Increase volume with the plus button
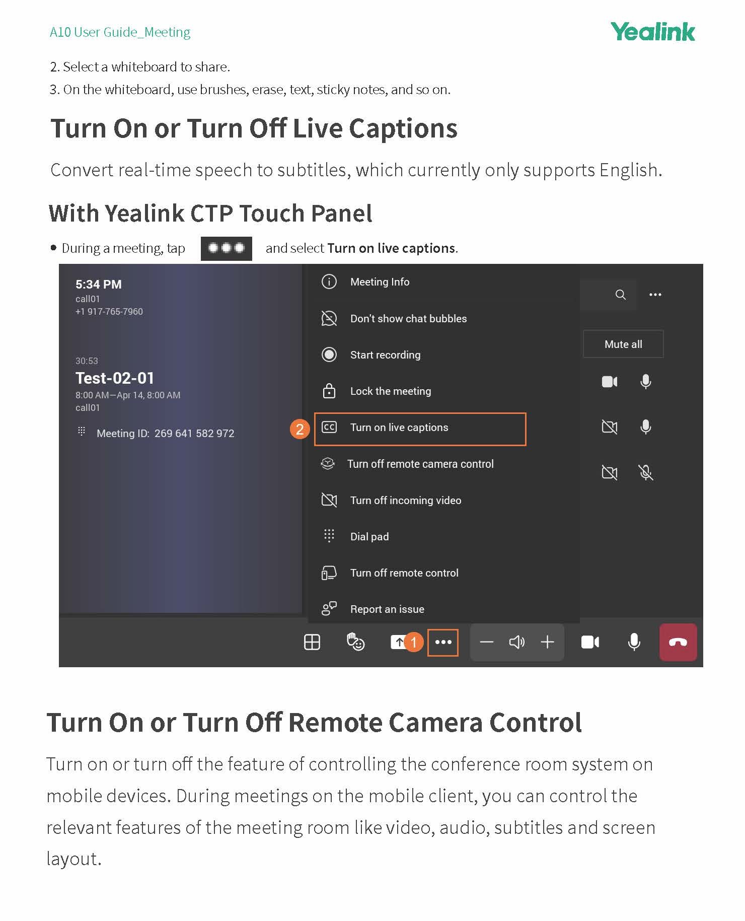The width and height of the screenshot is (745, 921). [x=547, y=643]
